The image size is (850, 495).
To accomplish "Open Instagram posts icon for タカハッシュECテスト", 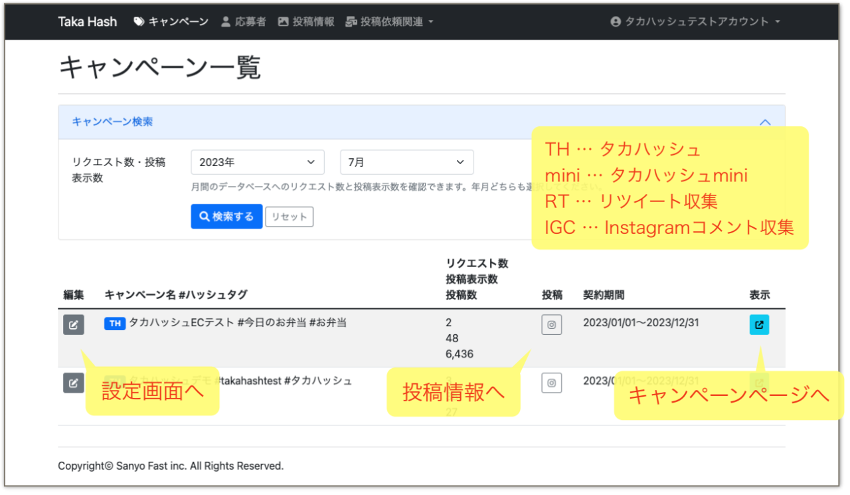I will (551, 325).
